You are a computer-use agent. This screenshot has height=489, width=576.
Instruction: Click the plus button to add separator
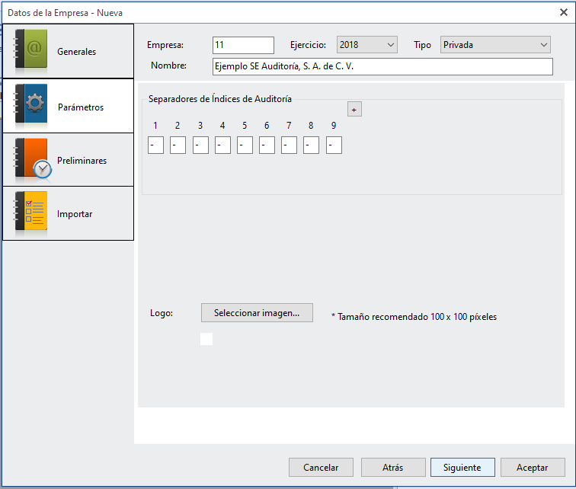click(354, 110)
